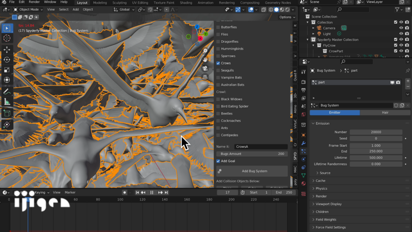
Task: Select solid viewport shading mode
Action: pos(277,9)
